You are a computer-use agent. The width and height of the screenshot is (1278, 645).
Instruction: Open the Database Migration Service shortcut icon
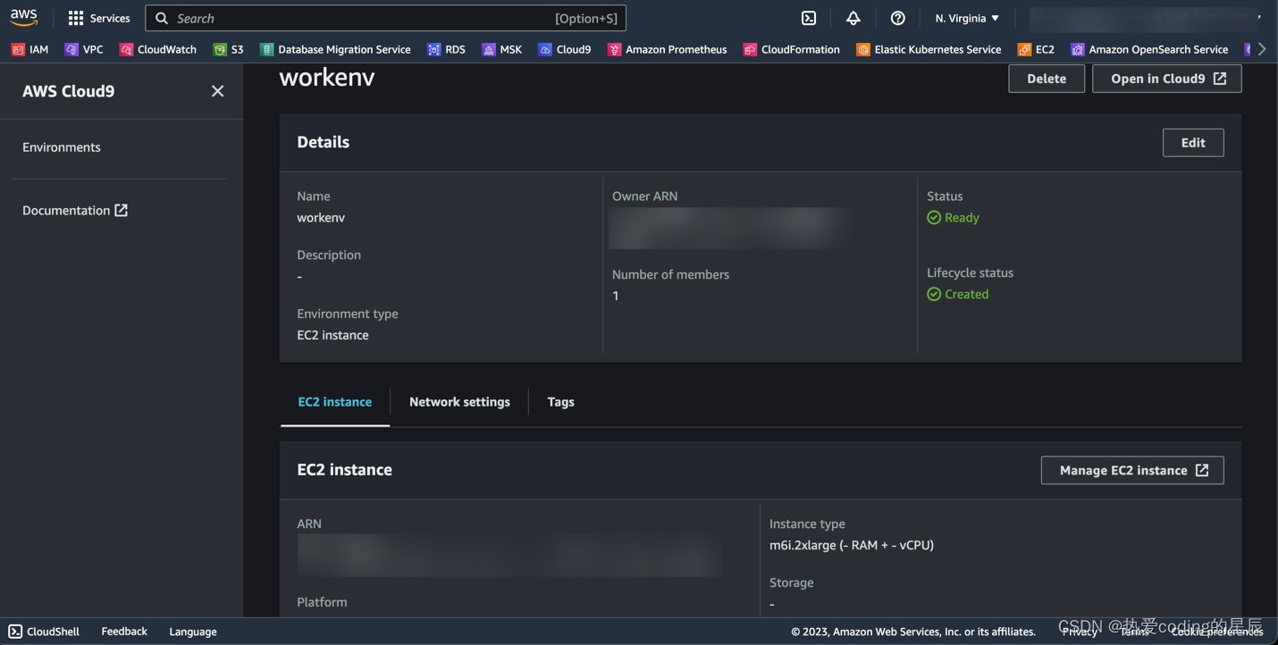266,50
